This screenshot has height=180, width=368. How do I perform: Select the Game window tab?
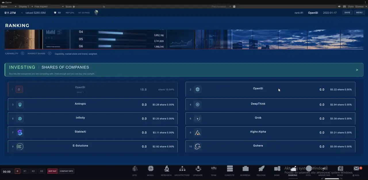tap(7, 2)
